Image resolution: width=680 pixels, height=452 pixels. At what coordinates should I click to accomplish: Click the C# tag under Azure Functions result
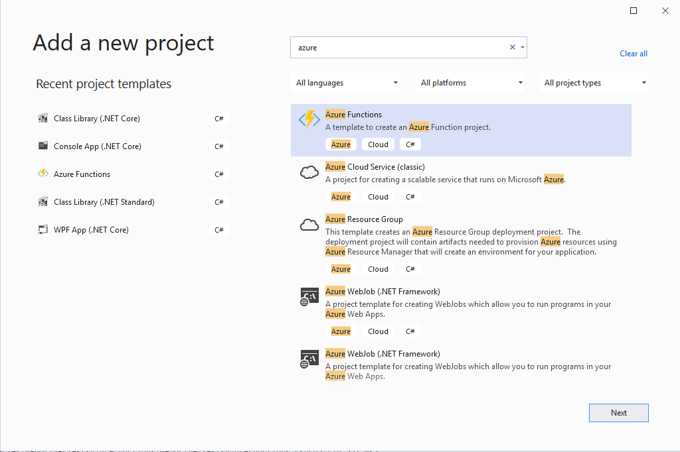point(410,144)
